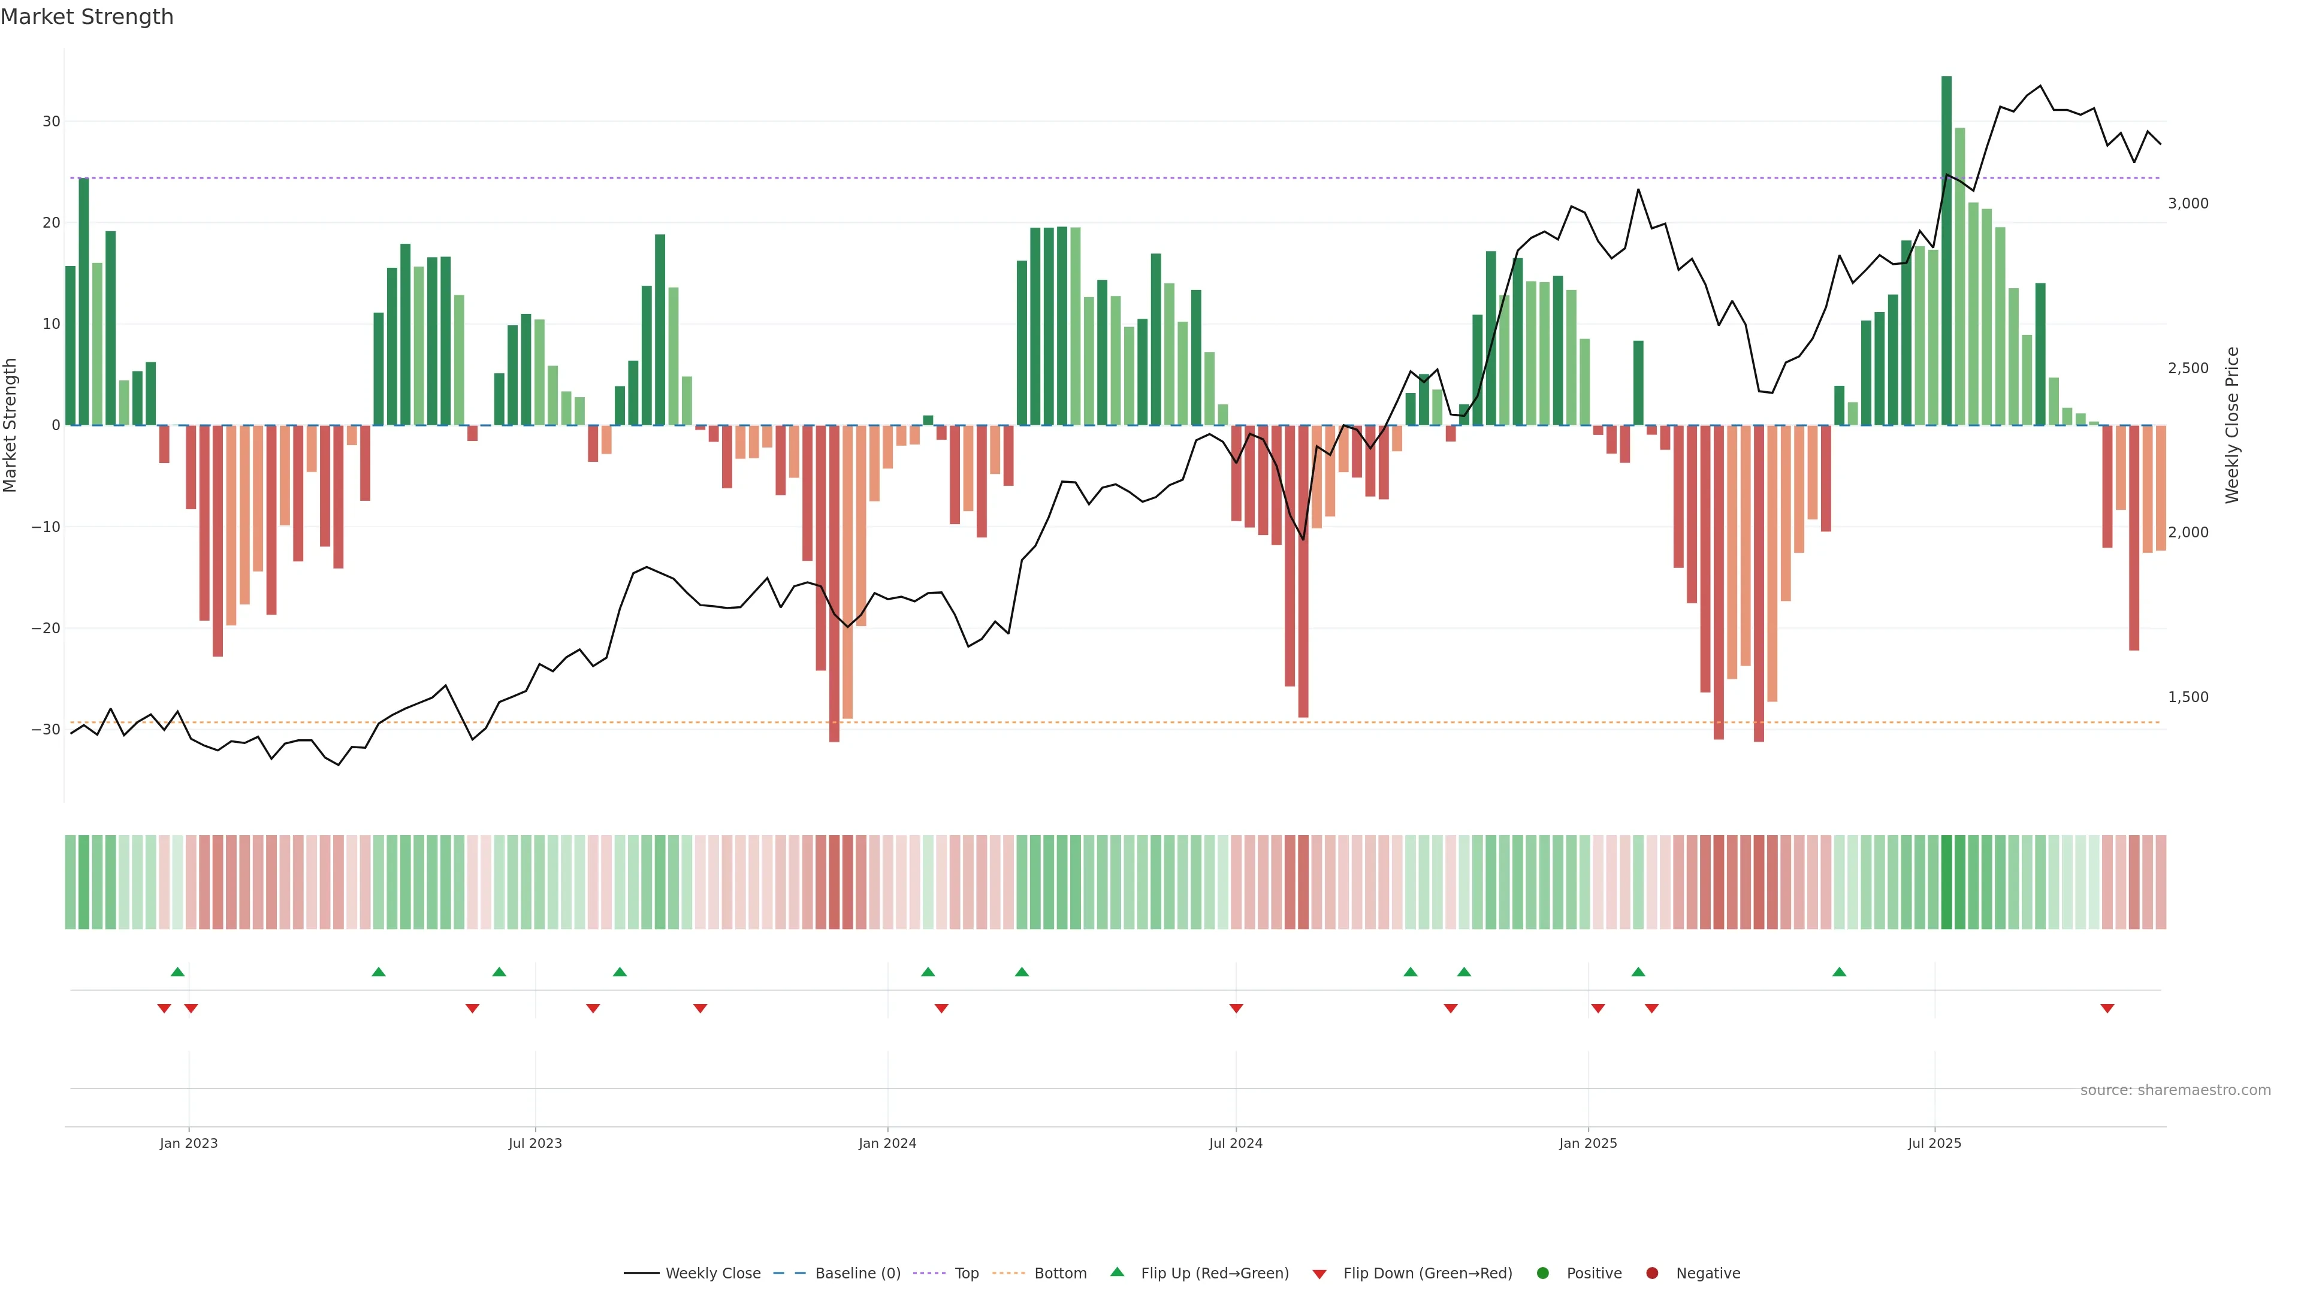Click the red flip-down marker at Jul 2024
Viewport: 2301px width, 1294px height.
1236,1008
